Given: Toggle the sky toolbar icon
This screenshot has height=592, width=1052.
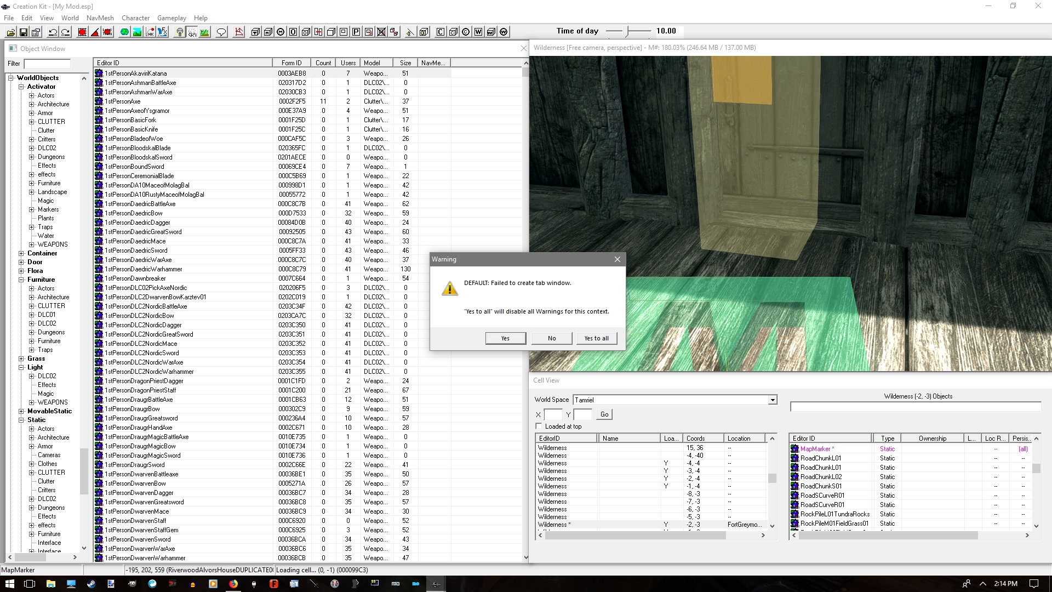Looking at the screenshot, I should click(192, 32).
